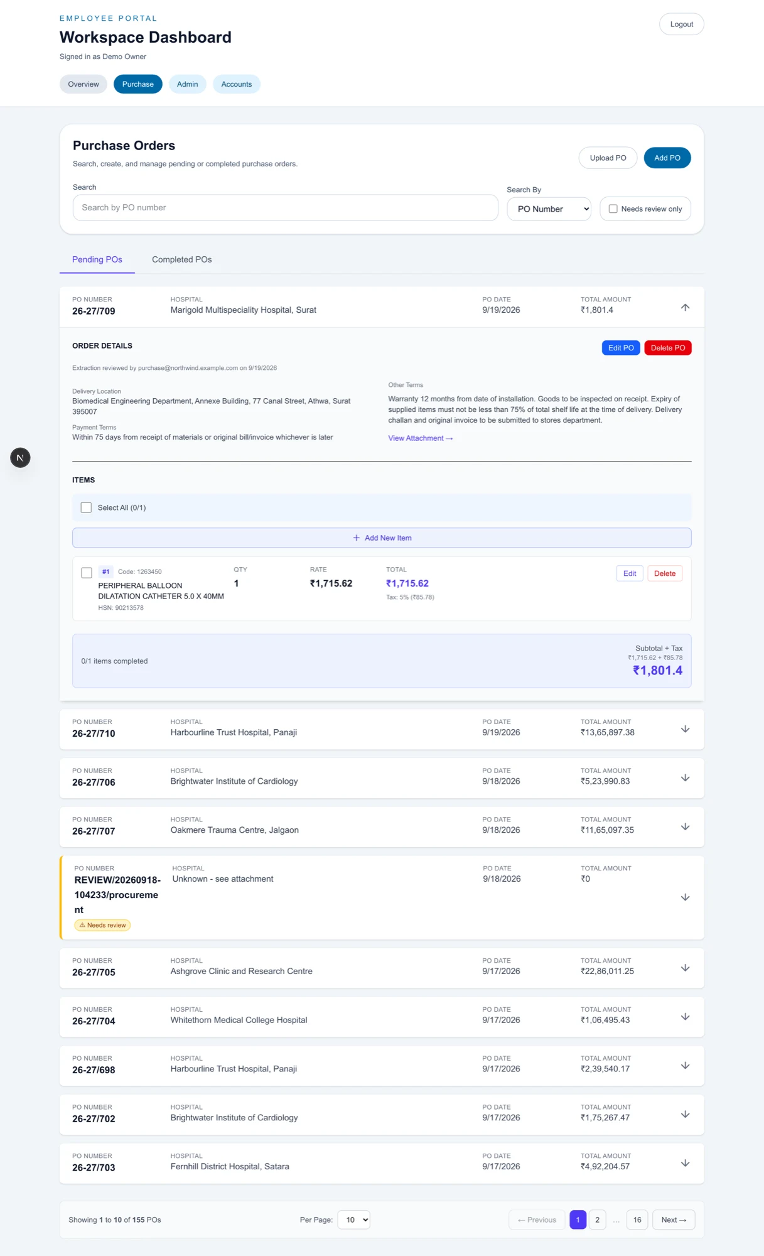Click total amount ₹5,23,990.83
The width and height of the screenshot is (764, 1256).
click(605, 781)
